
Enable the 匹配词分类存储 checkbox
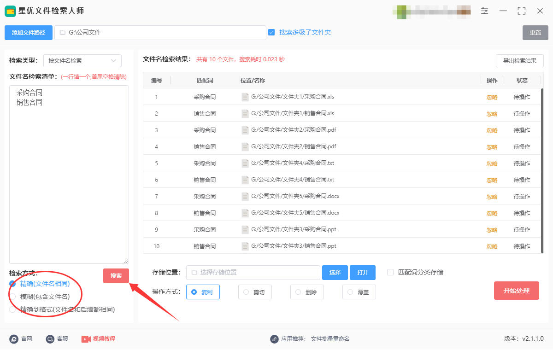coord(390,272)
